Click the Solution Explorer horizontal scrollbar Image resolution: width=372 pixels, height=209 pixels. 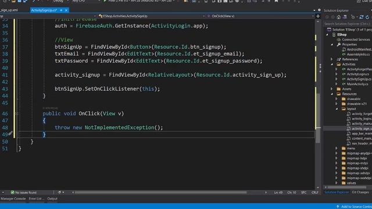(x=346, y=188)
